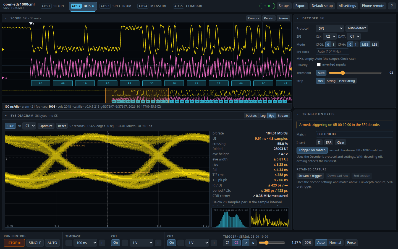Decrease CH1 volts per division
Screen dimensions: 398x249
pos(125,243)
